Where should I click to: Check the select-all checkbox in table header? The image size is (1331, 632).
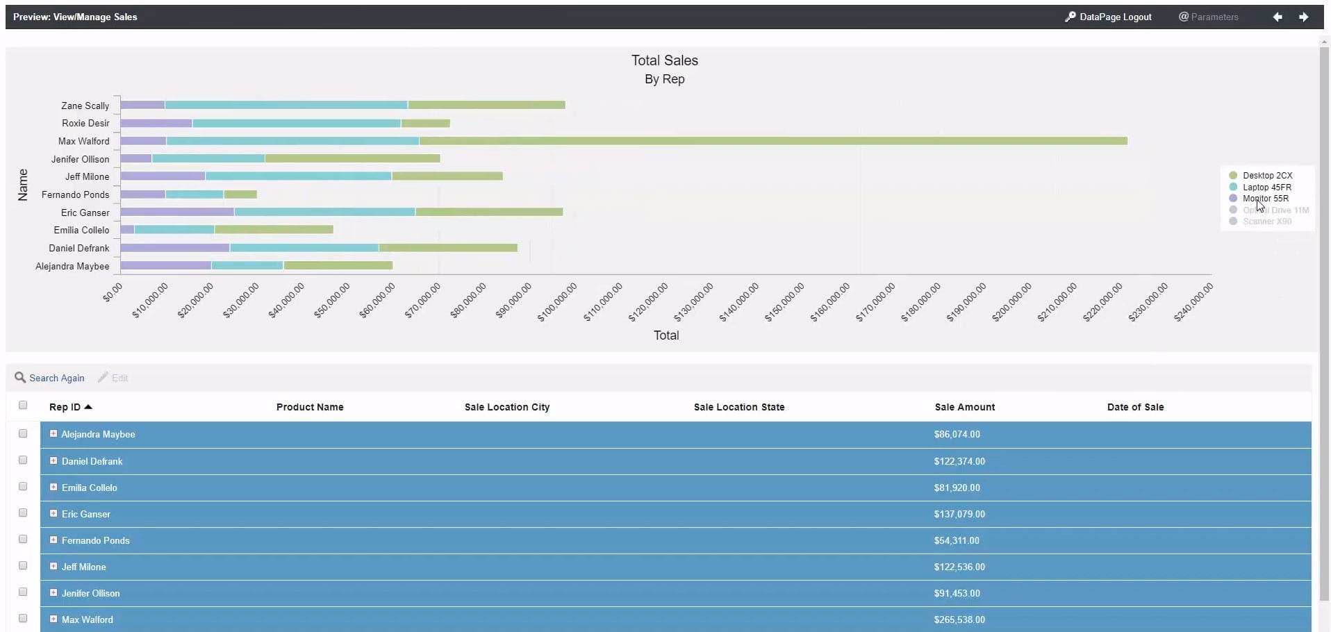23,406
